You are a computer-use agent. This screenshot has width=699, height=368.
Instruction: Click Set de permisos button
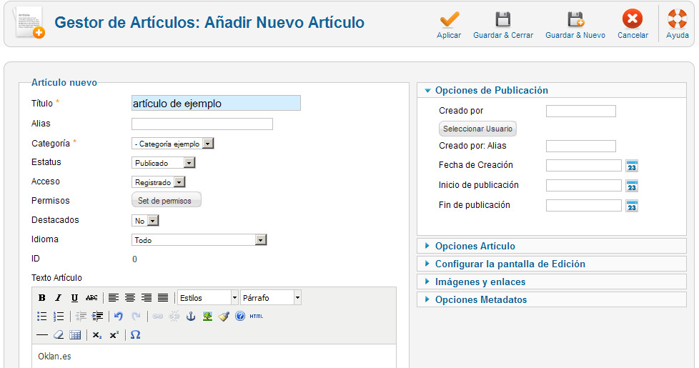(x=167, y=200)
